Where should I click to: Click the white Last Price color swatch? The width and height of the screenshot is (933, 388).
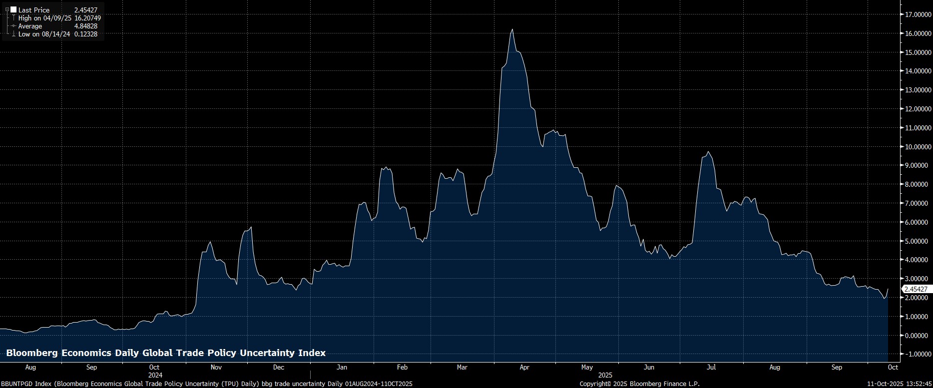[13, 10]
